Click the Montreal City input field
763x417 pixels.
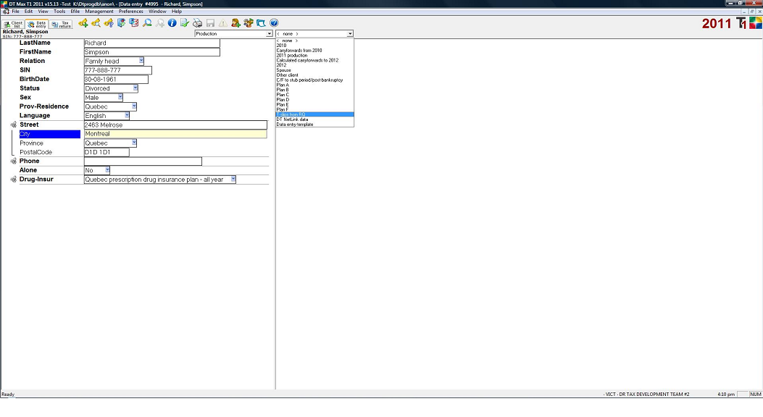click(175, 134)
